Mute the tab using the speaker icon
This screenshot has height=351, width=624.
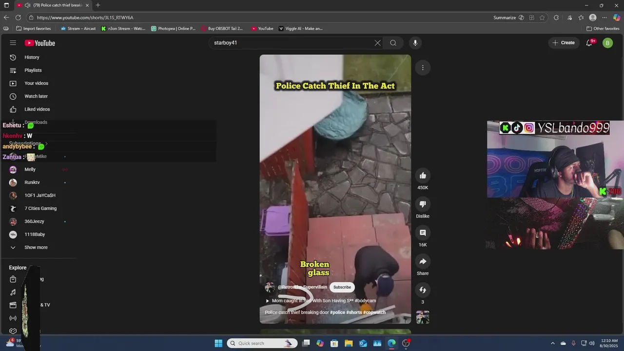(x=27, y=5)
